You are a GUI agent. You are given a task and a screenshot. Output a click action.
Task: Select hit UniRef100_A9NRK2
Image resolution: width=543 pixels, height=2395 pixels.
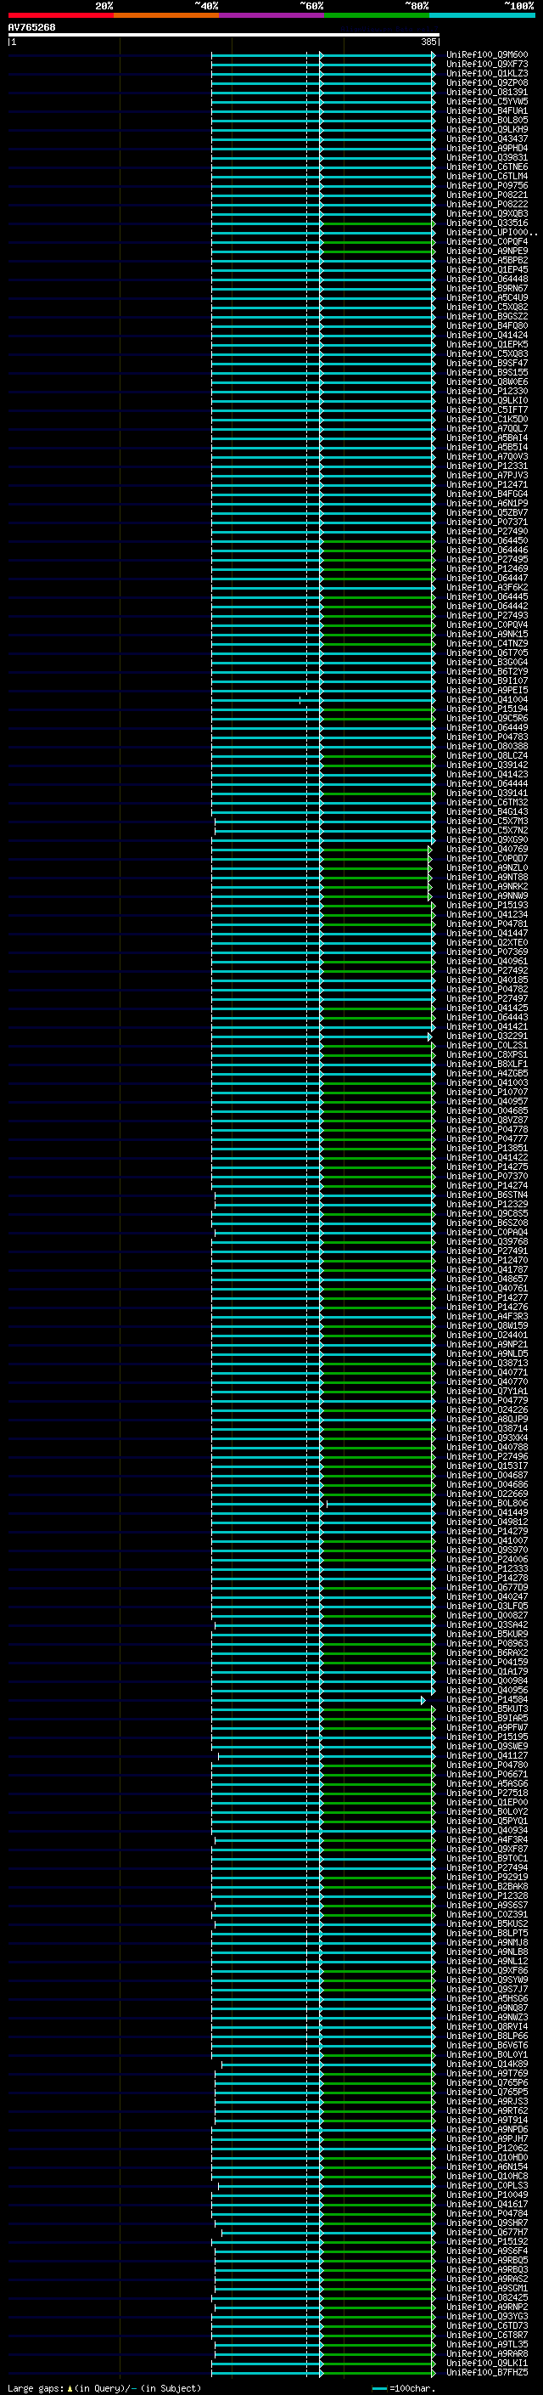click(487, 886)
